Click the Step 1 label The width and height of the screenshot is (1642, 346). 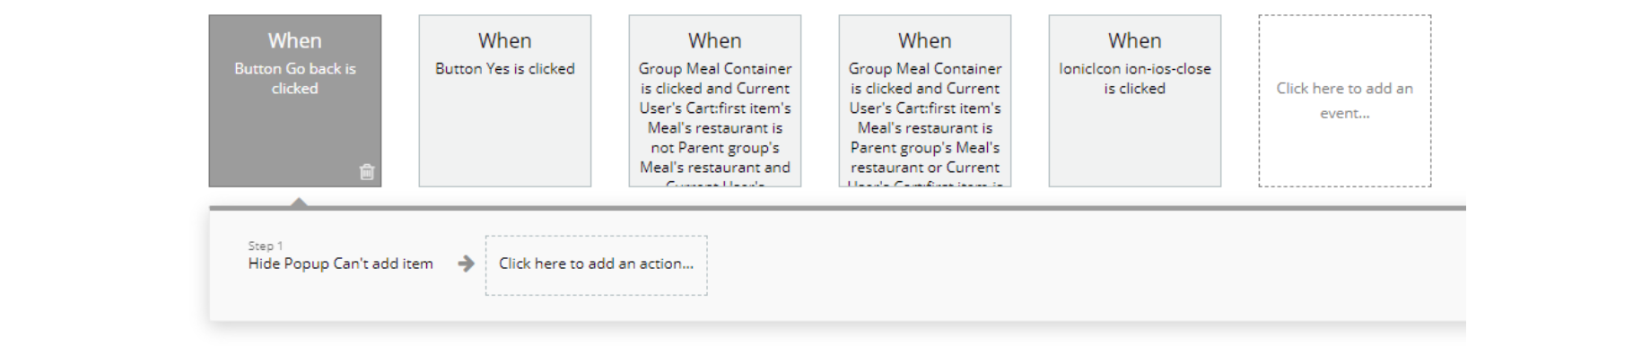tap(266, 246)
